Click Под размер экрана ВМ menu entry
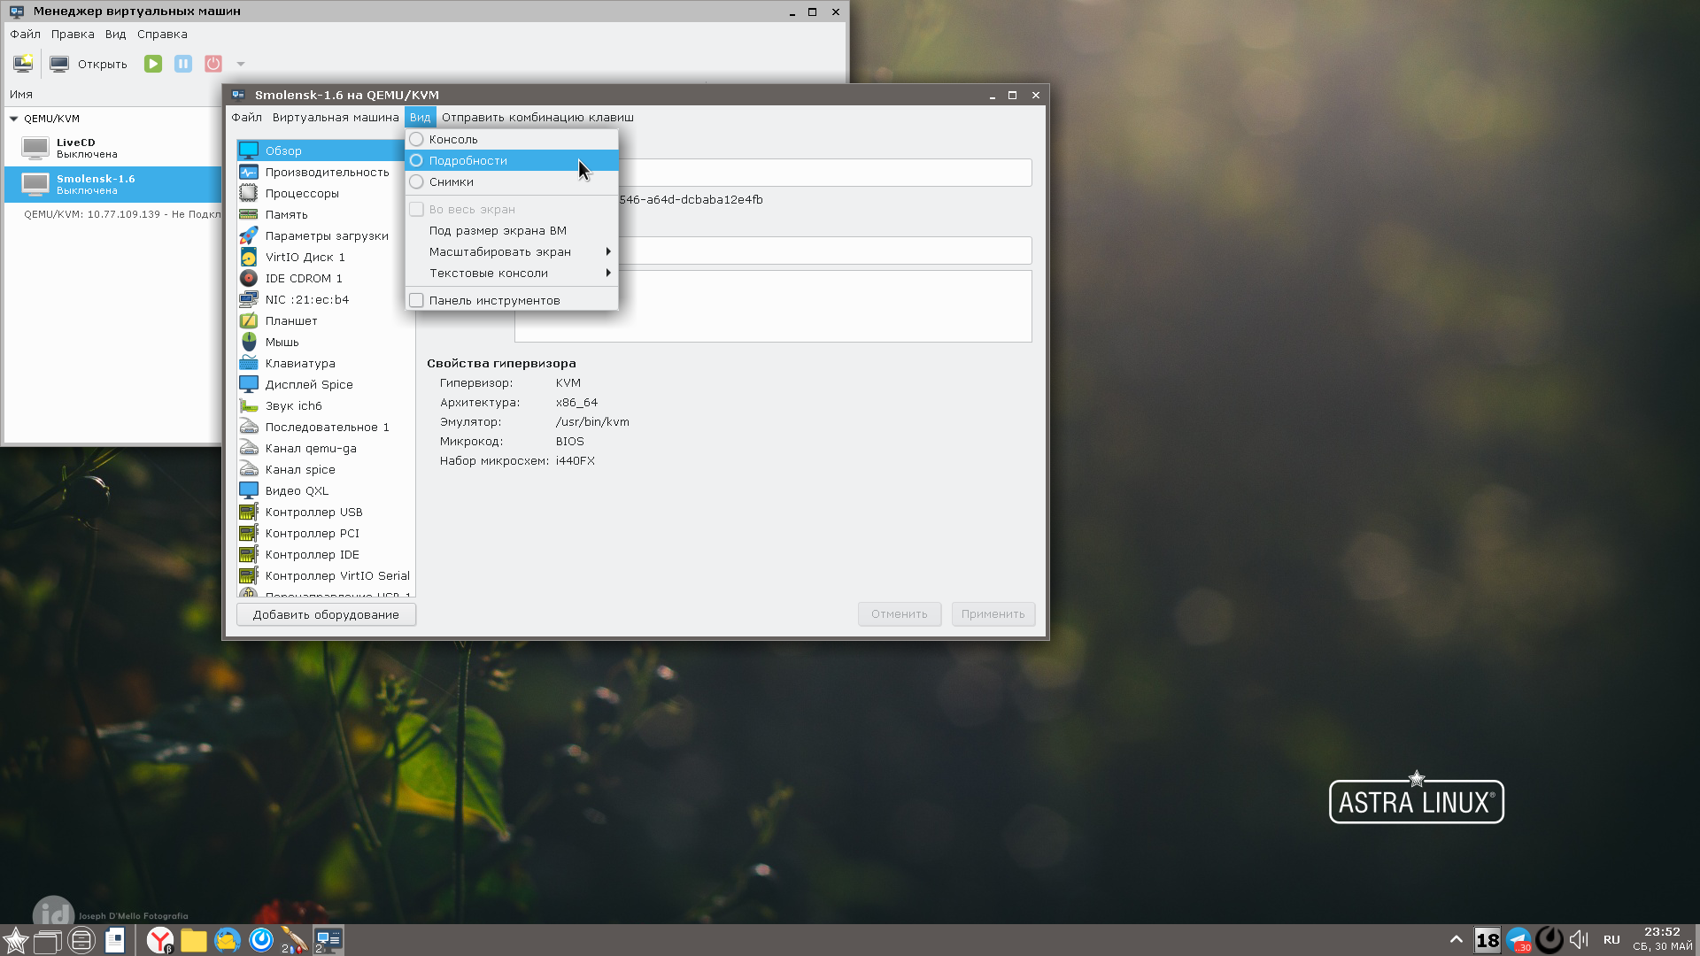Viewport: 1700px width, 956px height. tap(512, 230)
